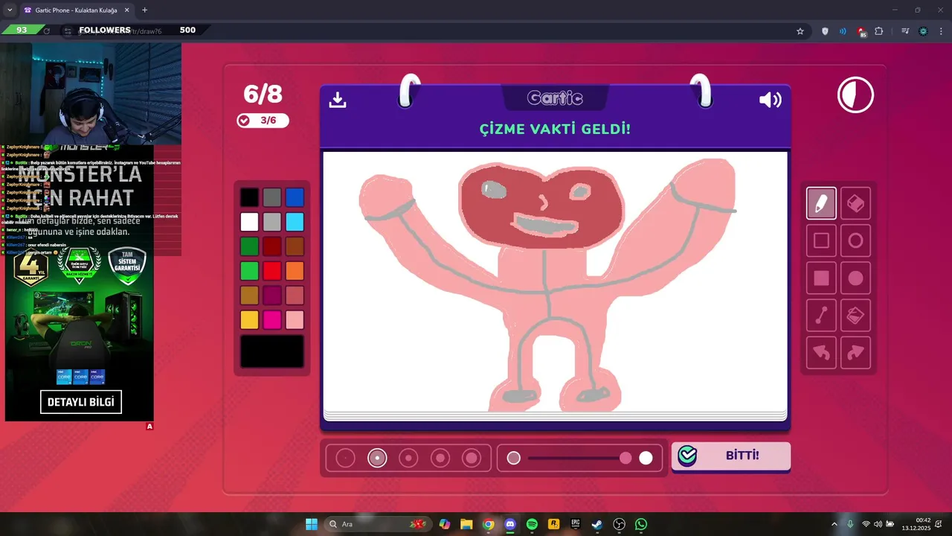
Task: Open the media controls icon
Action: point(905,31)
